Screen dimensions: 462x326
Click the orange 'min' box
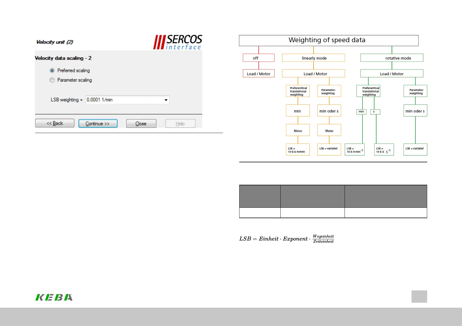[298, 111]
